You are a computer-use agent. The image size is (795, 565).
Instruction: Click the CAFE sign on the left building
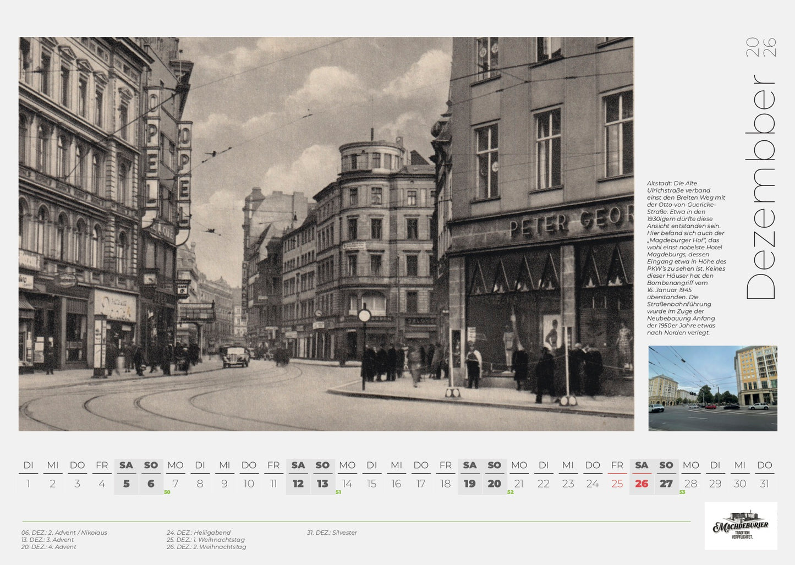point(163,231)
